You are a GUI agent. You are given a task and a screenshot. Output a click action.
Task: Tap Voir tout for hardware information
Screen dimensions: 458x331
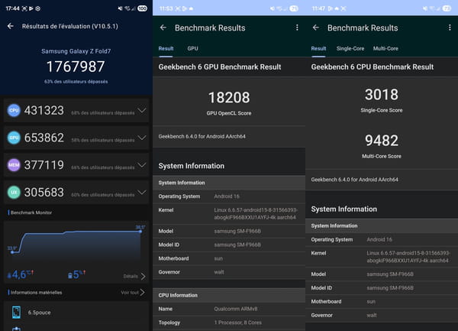pos(133,292)
